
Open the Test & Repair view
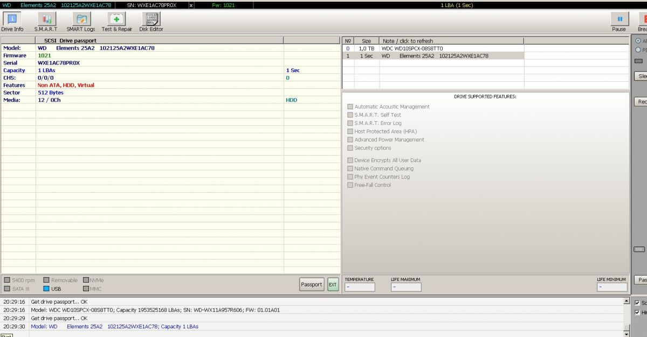(x=116, y=22)
